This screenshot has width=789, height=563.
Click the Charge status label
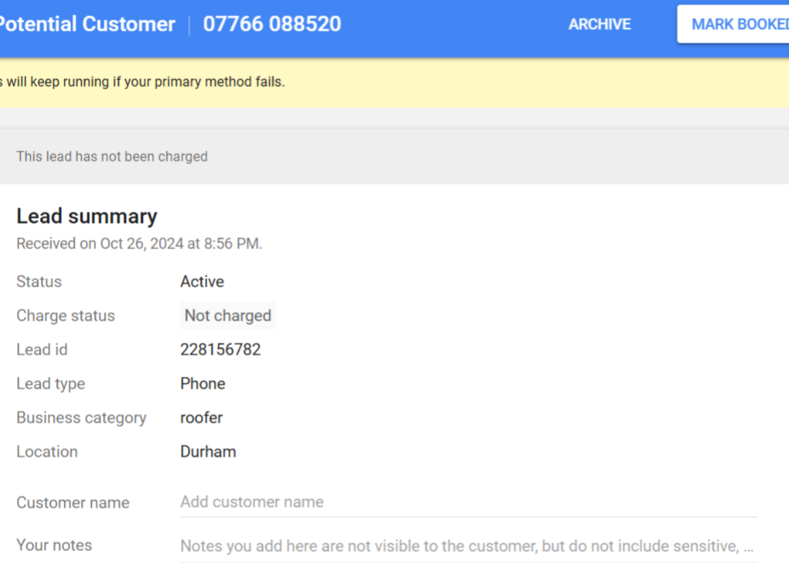tap(65, 316)
